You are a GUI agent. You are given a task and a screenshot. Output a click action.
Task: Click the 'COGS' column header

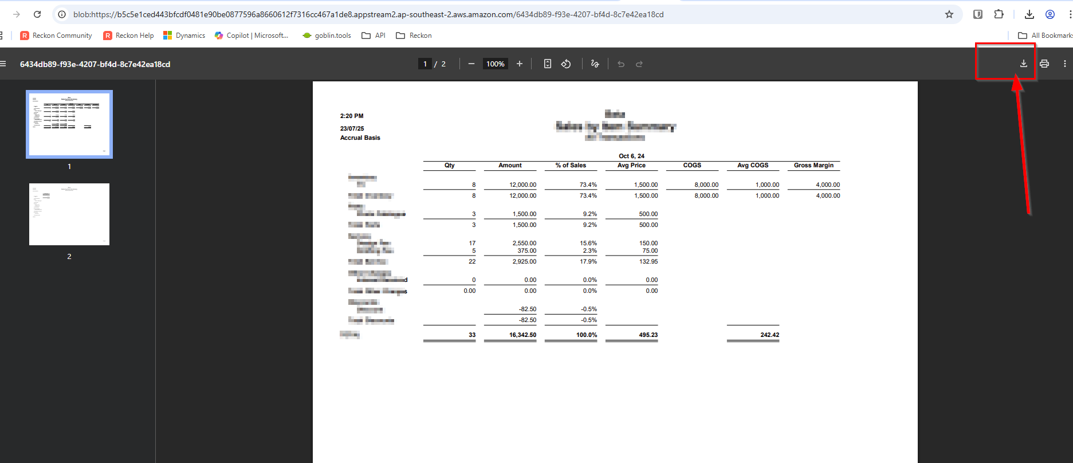(692, 165)
